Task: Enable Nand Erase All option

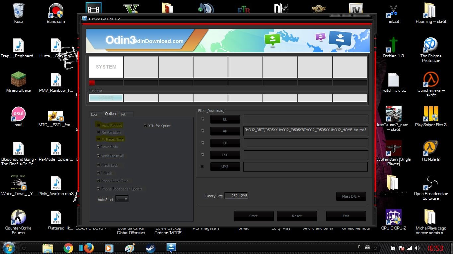Action: [98, 156]
